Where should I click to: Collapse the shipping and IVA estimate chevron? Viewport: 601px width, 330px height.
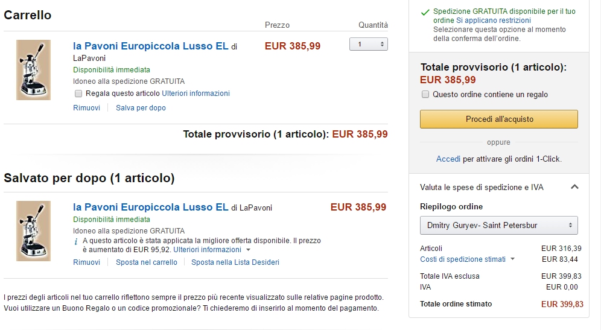(x=574, y=187)
